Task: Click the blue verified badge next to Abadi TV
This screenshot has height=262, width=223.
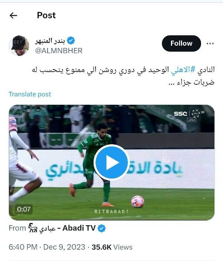Action: (x=101, y=228)
